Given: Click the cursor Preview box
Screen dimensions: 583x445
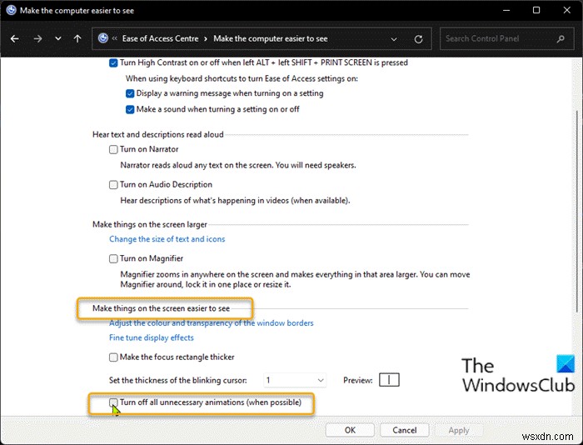Looking at the screenshot, I should [x=389, y=380].
